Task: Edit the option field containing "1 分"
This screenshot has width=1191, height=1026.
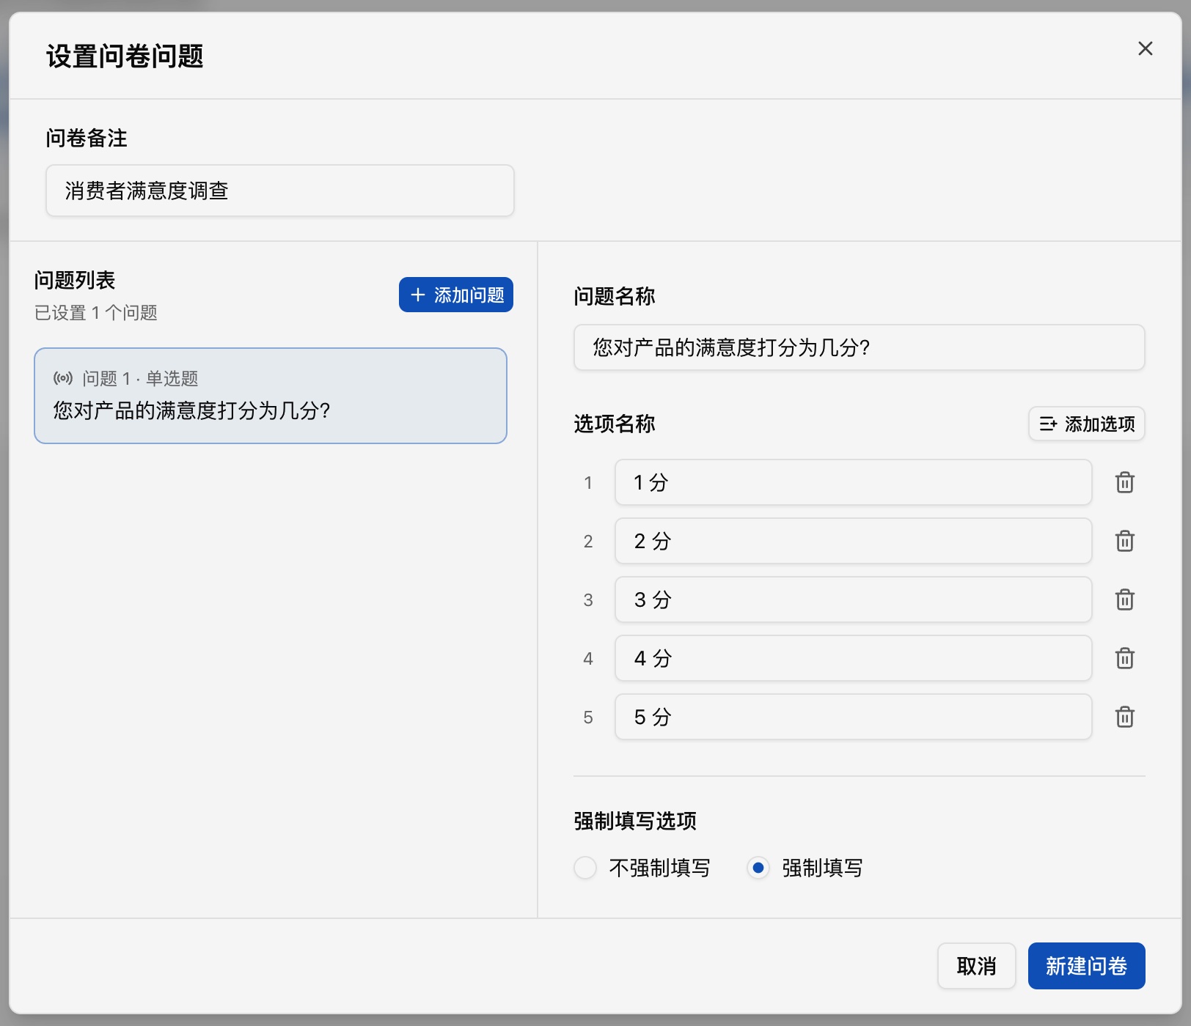Action: pyautogui.click(x=853, y=482)
